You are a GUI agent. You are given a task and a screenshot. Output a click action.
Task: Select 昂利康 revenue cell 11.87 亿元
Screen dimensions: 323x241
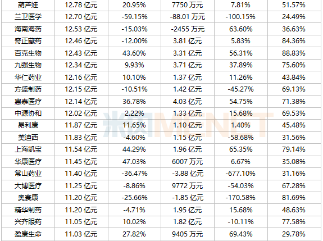click(x=81, y=125)
